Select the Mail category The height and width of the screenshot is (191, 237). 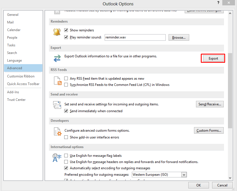click(10, 22)
